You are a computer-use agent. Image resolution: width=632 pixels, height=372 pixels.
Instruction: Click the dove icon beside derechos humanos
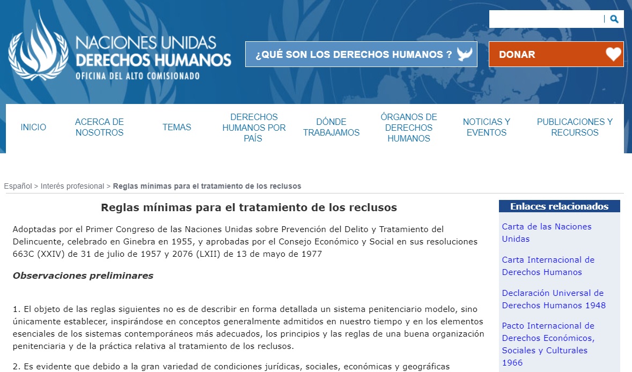click(464, 54)
